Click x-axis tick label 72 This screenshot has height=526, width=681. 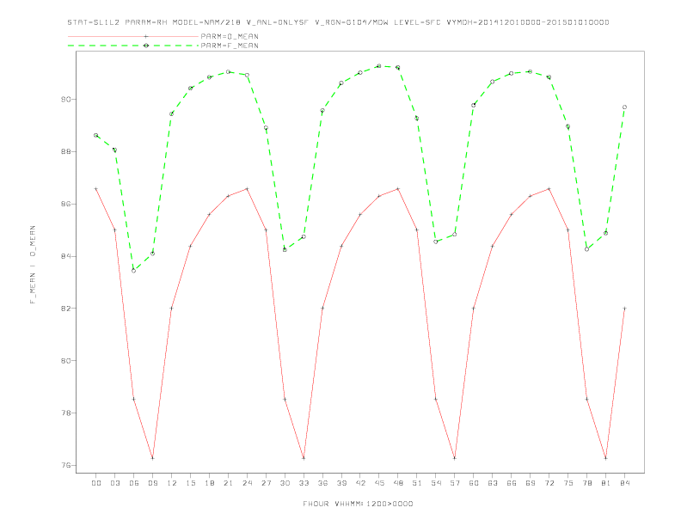tap(549, 483)
